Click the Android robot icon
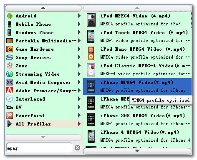The image size is (197, 160). click(x=10, y=16)
